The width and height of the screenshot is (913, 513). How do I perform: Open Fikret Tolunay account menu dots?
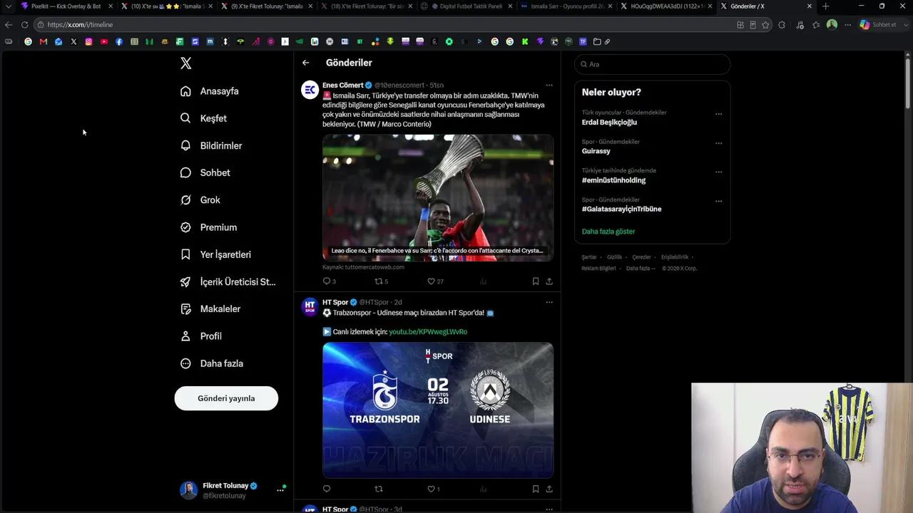(280, 490)
